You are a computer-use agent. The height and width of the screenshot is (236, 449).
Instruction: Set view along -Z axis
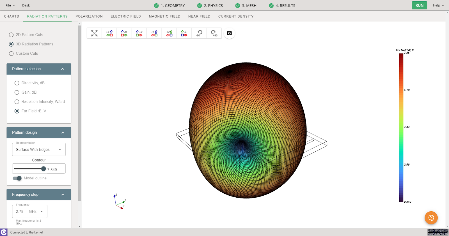pos(184,33)
